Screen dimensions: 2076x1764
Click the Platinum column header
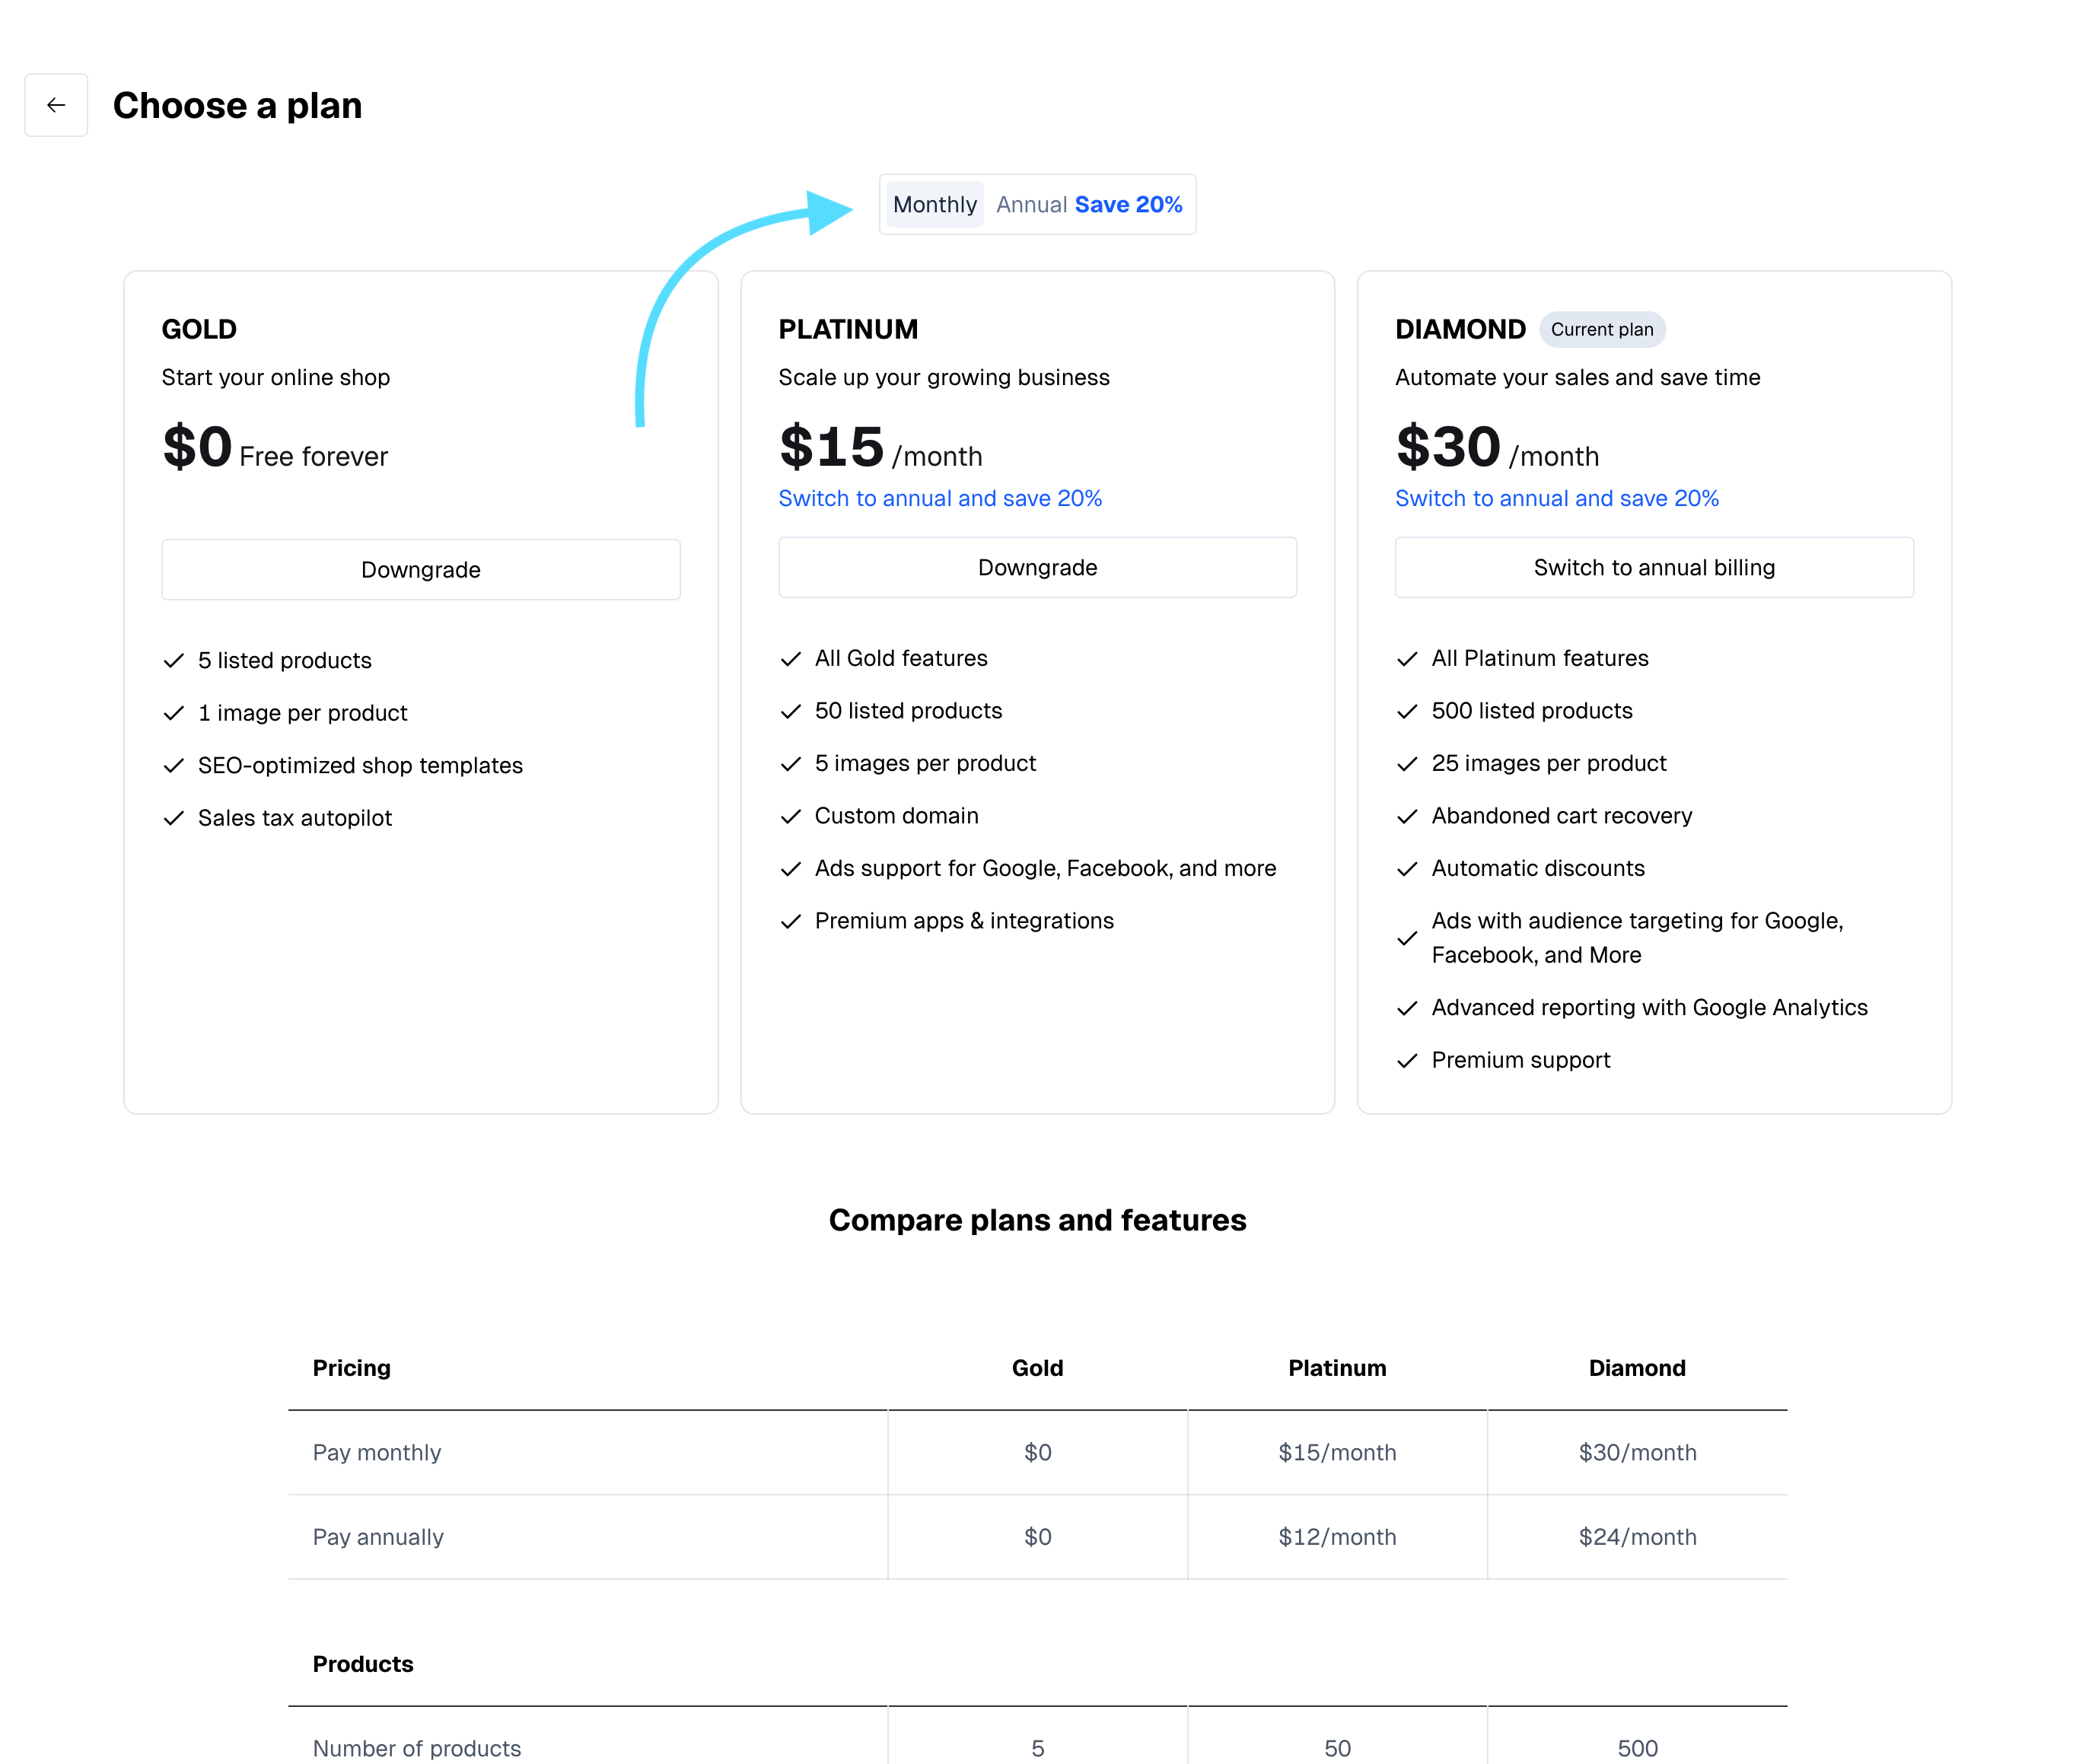[1336, 1368]
